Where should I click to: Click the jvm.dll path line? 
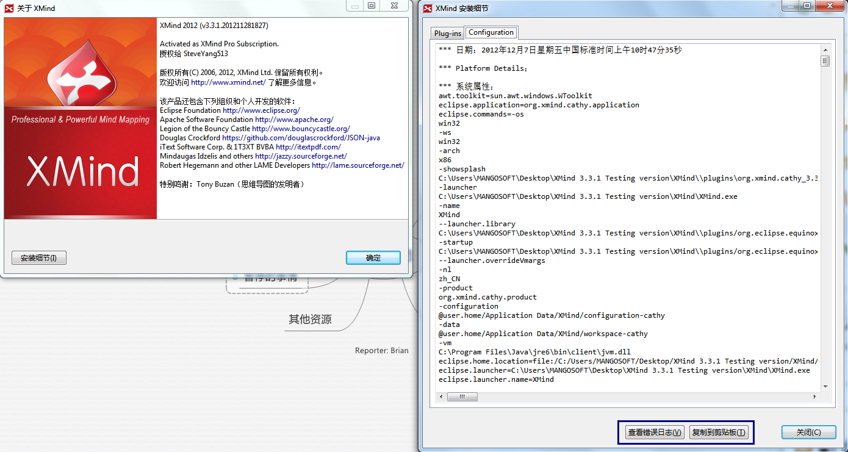click(534, 352)
